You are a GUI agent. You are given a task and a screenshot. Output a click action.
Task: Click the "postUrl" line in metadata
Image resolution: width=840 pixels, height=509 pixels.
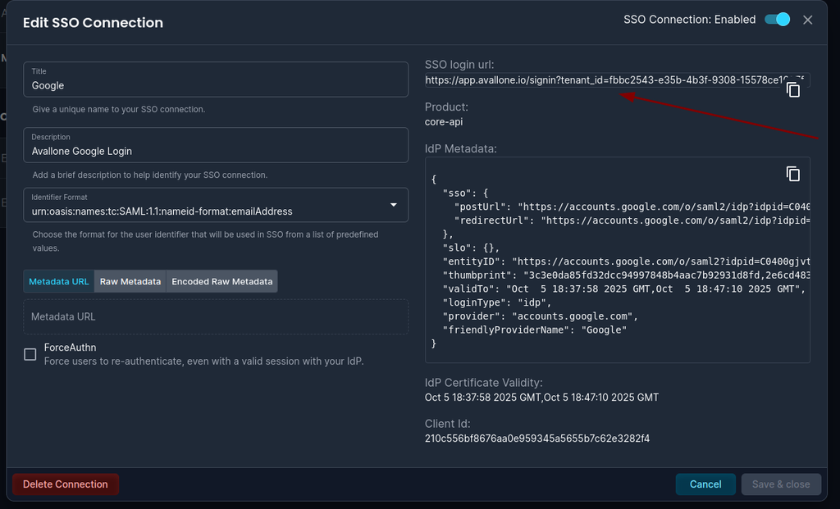pyautogui.click(x=632, y=207)
